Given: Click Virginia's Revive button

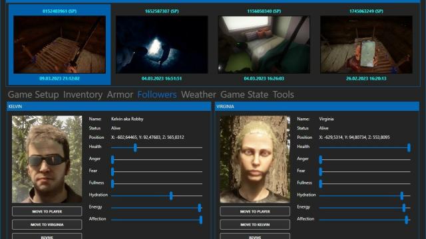Looking at the screenshot, I should [x=255, y=236].
